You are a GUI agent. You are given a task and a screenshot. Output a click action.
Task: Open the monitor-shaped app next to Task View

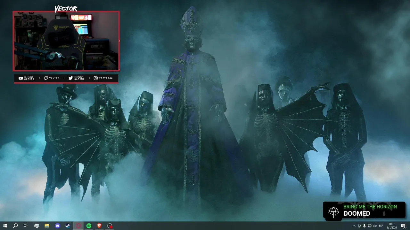pos(36,226)
